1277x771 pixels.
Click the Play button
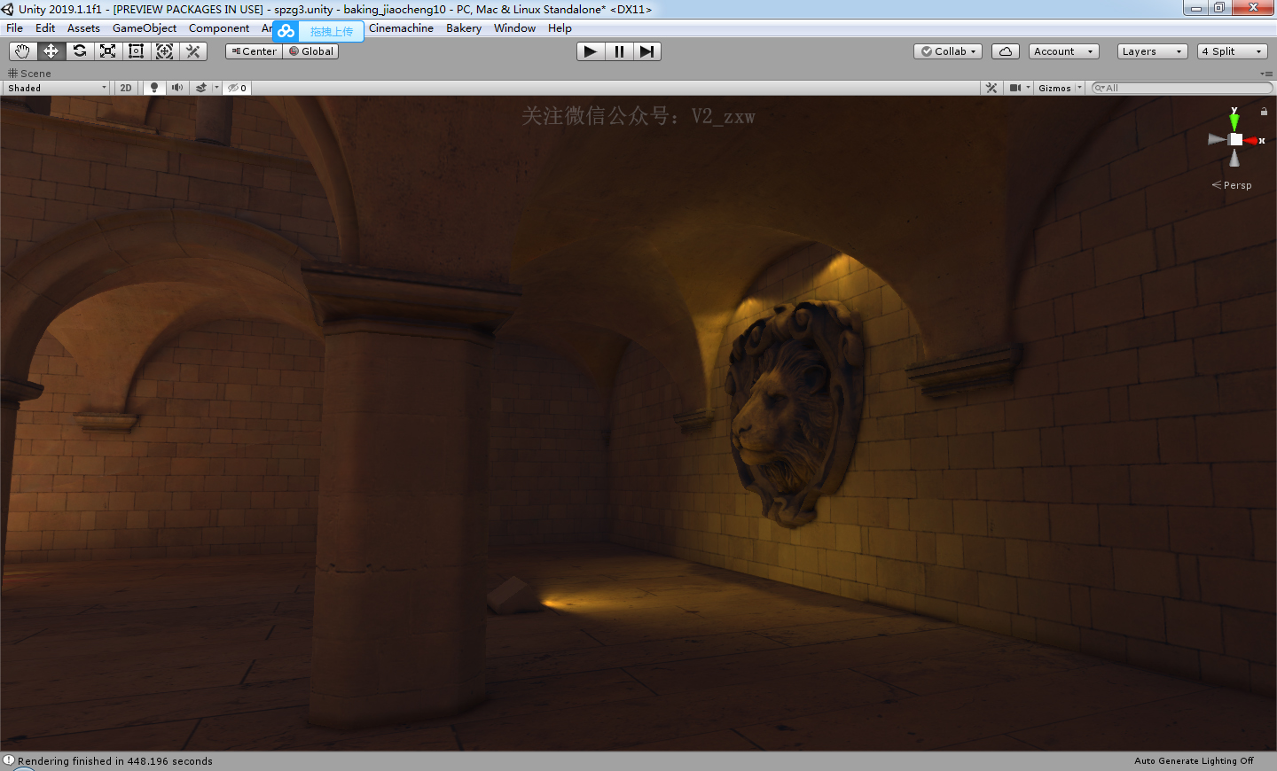[591, 51]
